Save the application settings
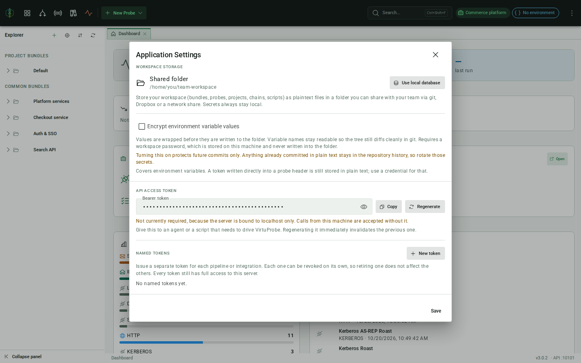Screen dimensions: 581x363 (x=436, y=311)
